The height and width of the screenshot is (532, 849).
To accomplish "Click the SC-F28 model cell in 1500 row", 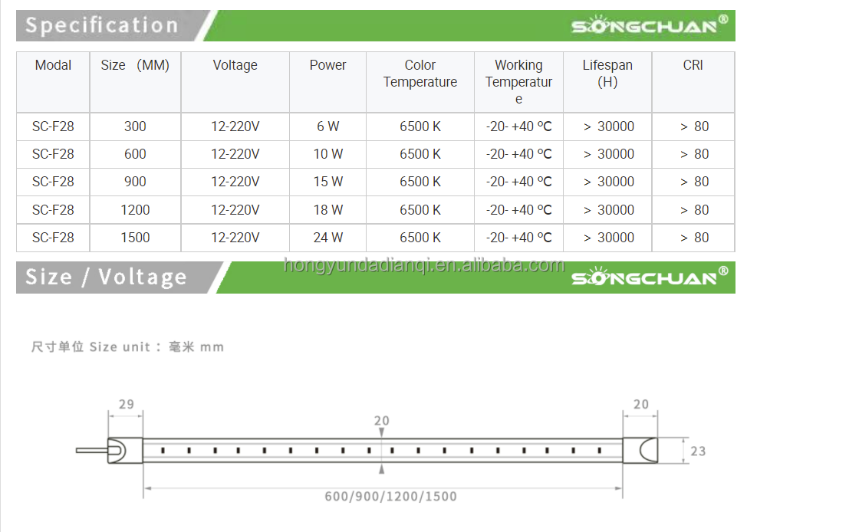I will (x=53, y=238).
